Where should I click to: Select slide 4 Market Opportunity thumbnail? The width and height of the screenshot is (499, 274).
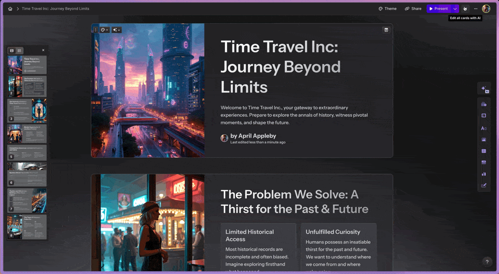point(27,133)
